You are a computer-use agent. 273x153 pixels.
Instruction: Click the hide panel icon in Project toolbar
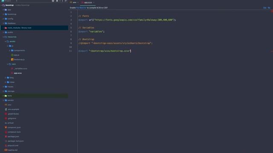click(66, 1)
